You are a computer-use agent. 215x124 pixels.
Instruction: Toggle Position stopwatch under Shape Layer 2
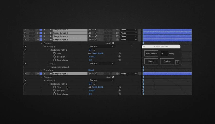click(55, 57)
